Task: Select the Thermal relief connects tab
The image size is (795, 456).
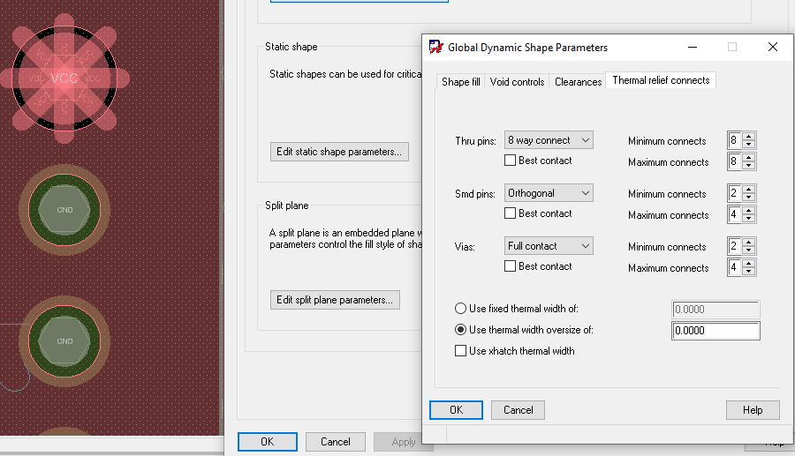Action: (x=661, y=80)
